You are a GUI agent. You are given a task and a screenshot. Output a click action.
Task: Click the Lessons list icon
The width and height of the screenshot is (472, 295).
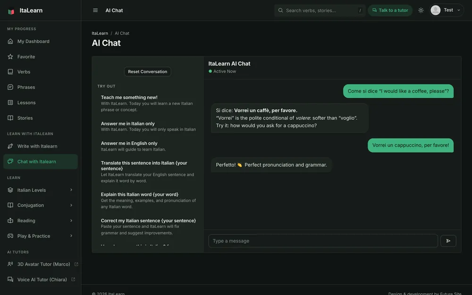(x=10, y=102)
